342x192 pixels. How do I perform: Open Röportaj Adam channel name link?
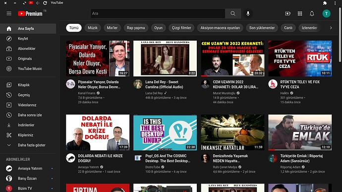(x=290, y=167)
